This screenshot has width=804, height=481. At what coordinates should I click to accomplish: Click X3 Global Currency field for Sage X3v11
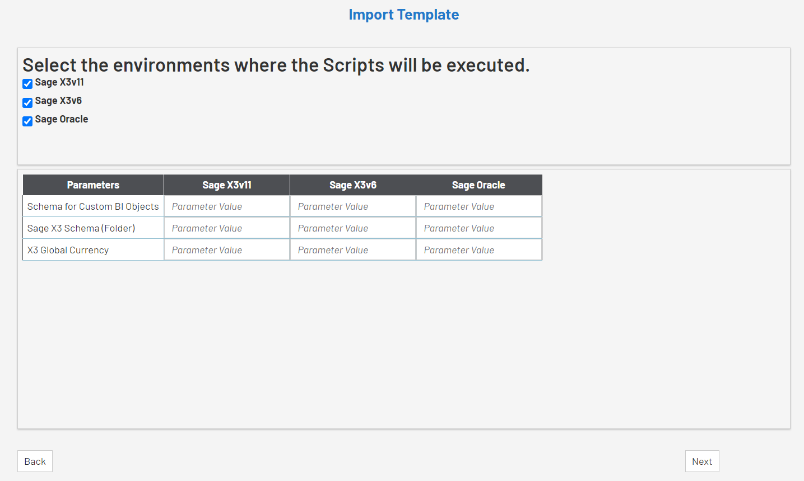(x=227, y=250)
